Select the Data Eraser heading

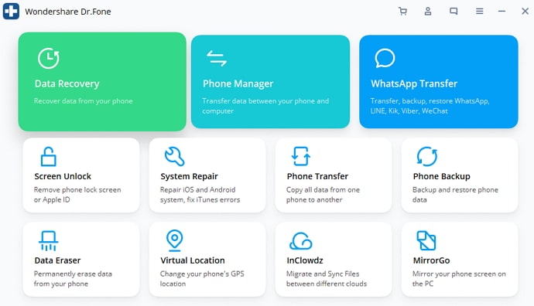click(x=57, y=260)
